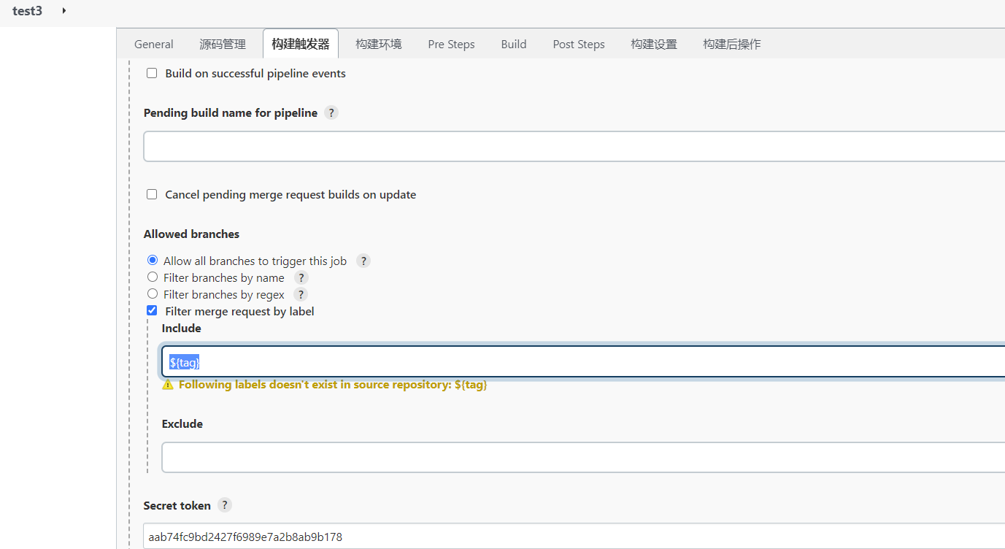Click the test3 job name link
This screenshot has width=1005, height=549.
[27, 11]
